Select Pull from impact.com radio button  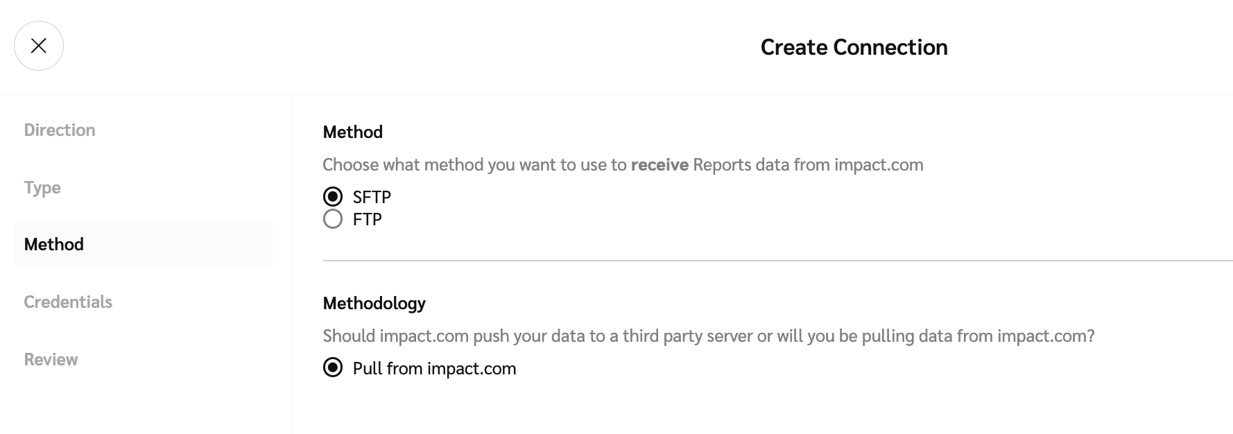[333, 368]
